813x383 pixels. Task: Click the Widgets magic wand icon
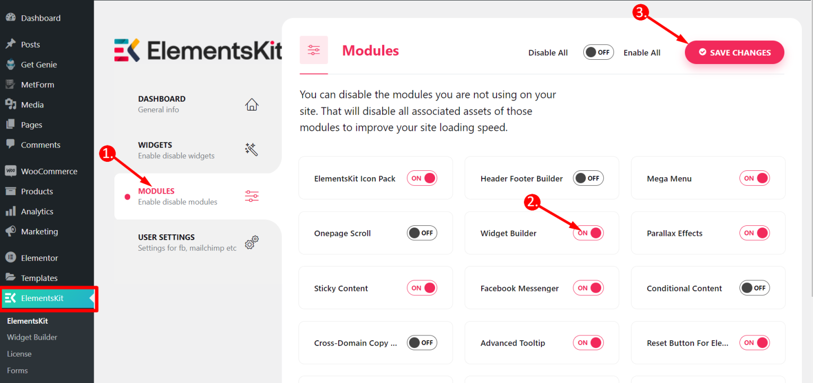coord(251,150)
